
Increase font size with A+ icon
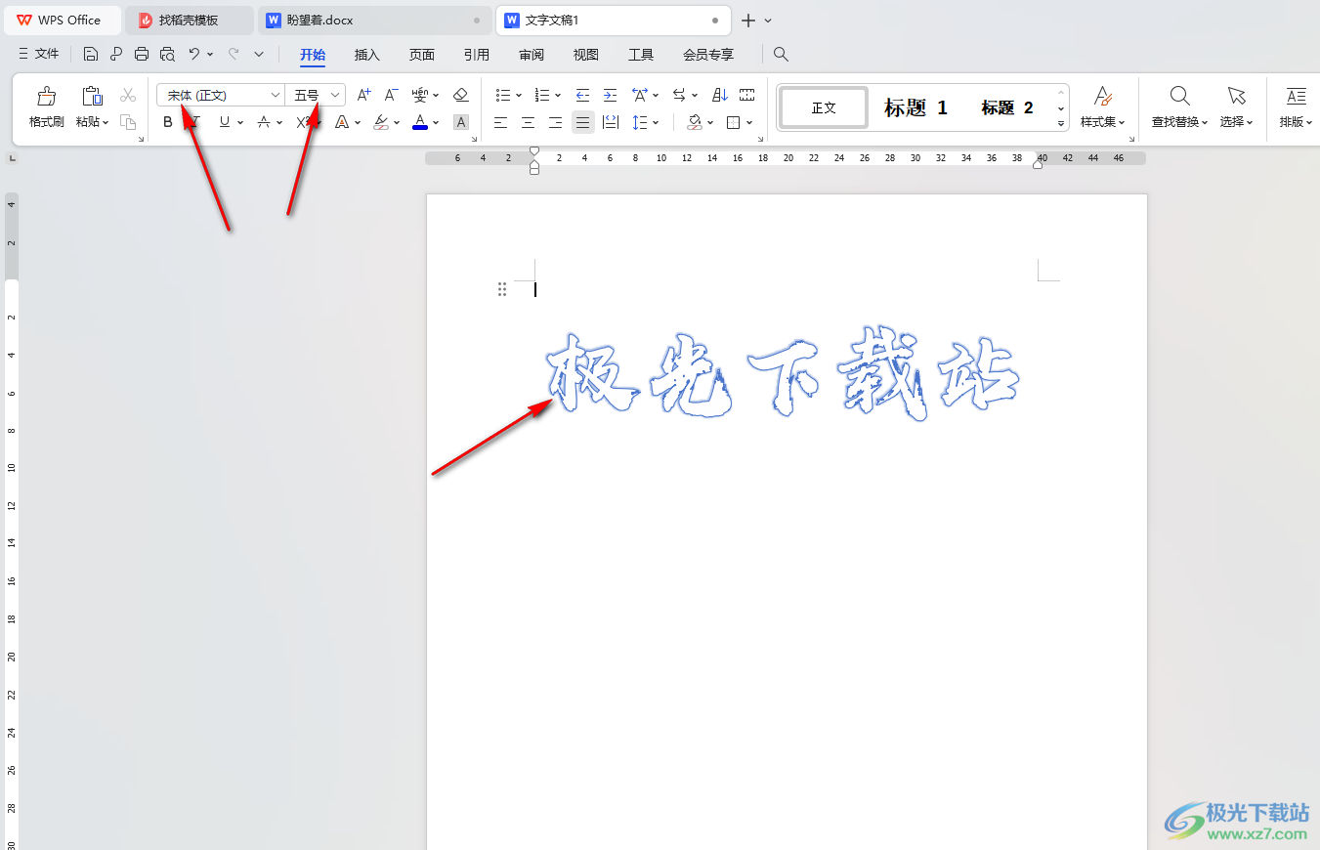click(x=363, y=95)
